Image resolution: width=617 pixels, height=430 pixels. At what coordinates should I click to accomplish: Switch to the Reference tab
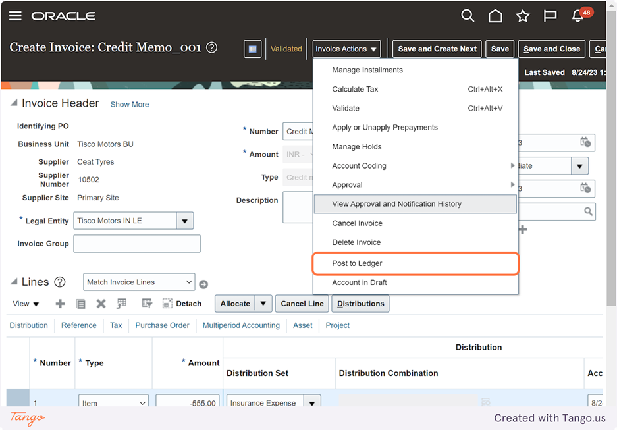coord(79,325)
